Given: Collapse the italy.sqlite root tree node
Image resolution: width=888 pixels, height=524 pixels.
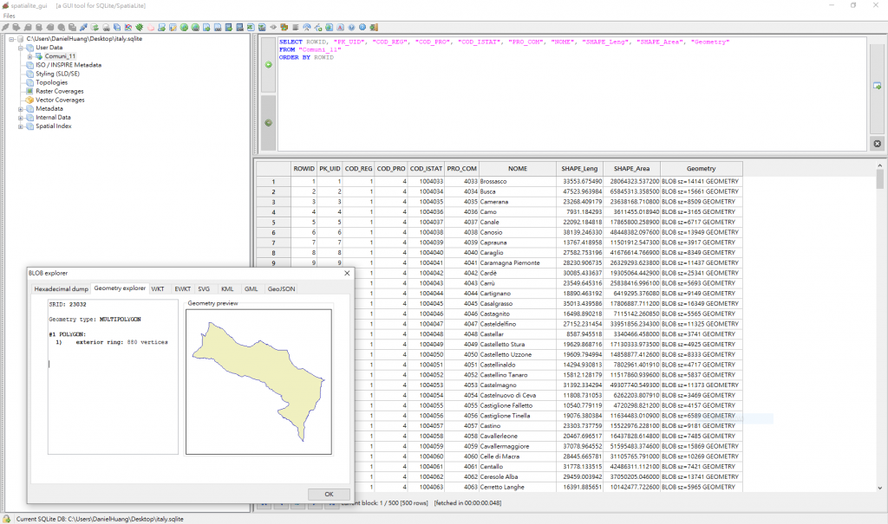Looking at the screenshot, I should click(11, 39).
